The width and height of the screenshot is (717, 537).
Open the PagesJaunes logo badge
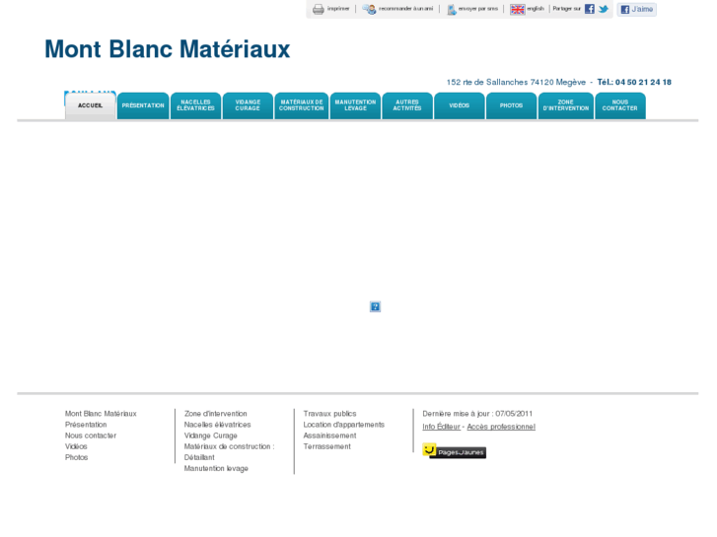454,451
